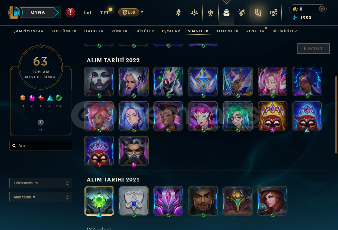Filter by pink gem rarity icon
This screenshot has width=338, height=230.
click(x=32, y=98)
